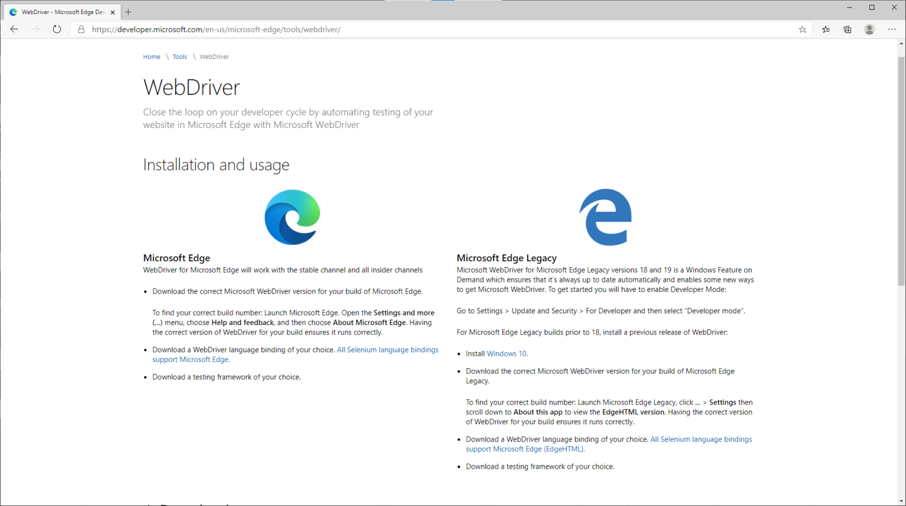Close the WebDriver browser tab
Viewport: 906px width, 506px height.
(x=113, y=12)
